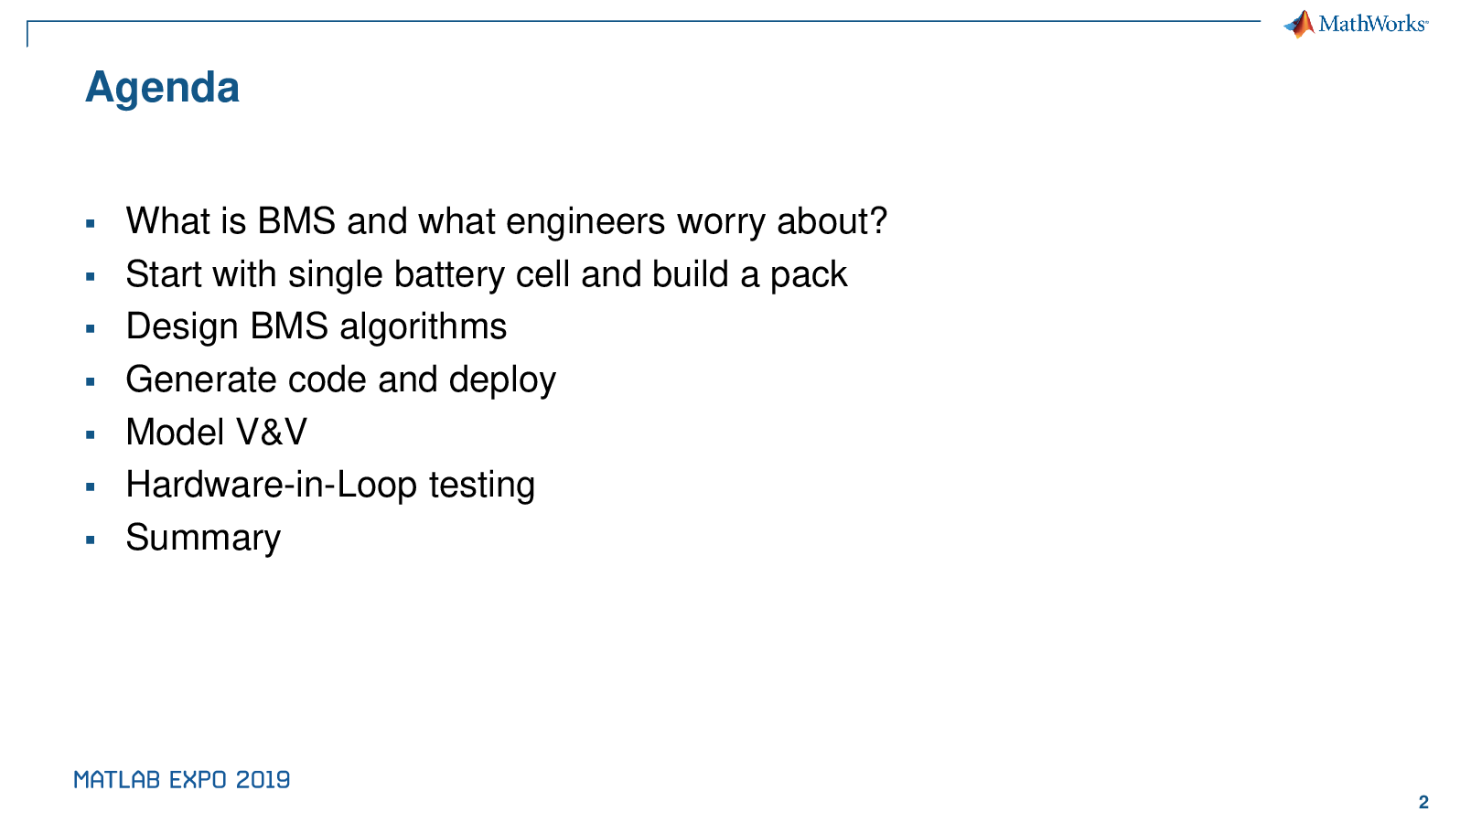The height and width of the screenshot is (823, 1460).
Task: Click the bullet before Design BMS algorithms
Action: [90, 328]
